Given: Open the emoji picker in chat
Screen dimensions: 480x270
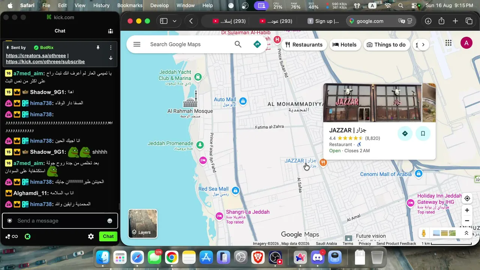Looking at the screenshot, I should [110, 221].
